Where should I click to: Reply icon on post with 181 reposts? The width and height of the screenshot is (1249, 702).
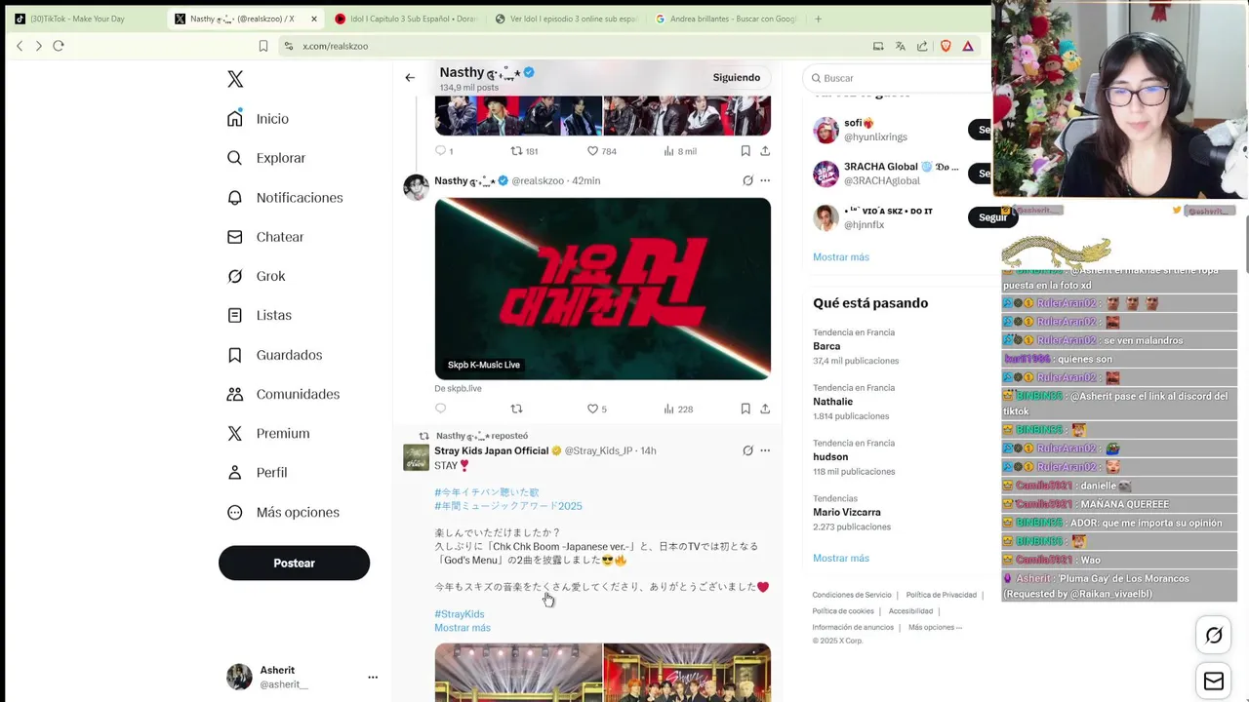[x=440, y=150]
